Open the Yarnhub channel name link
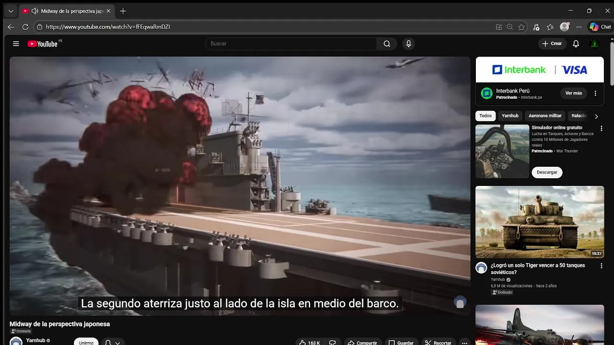Screen dimensions: 614x345 [35, 341]
